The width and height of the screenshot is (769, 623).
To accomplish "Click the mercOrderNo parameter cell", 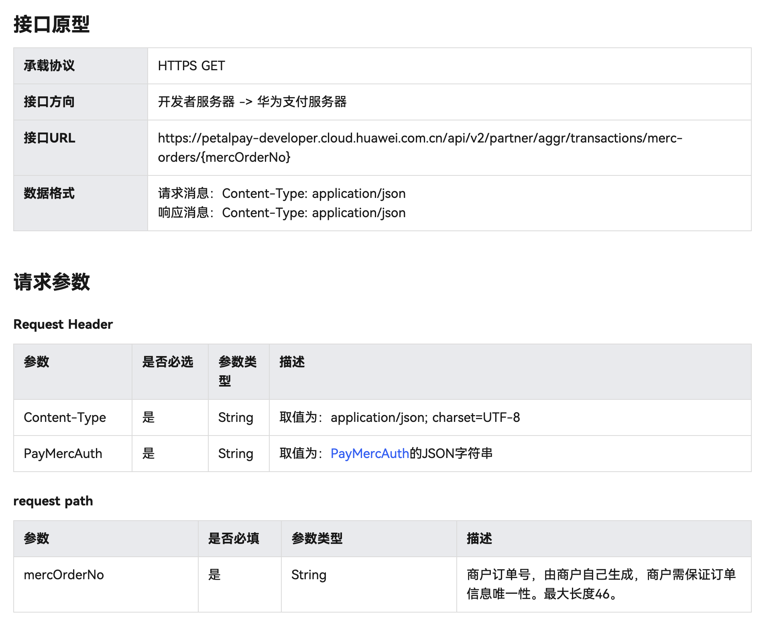I will [64, 575].
